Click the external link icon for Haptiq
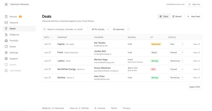 pyautogui.click(x=199, y=44)
